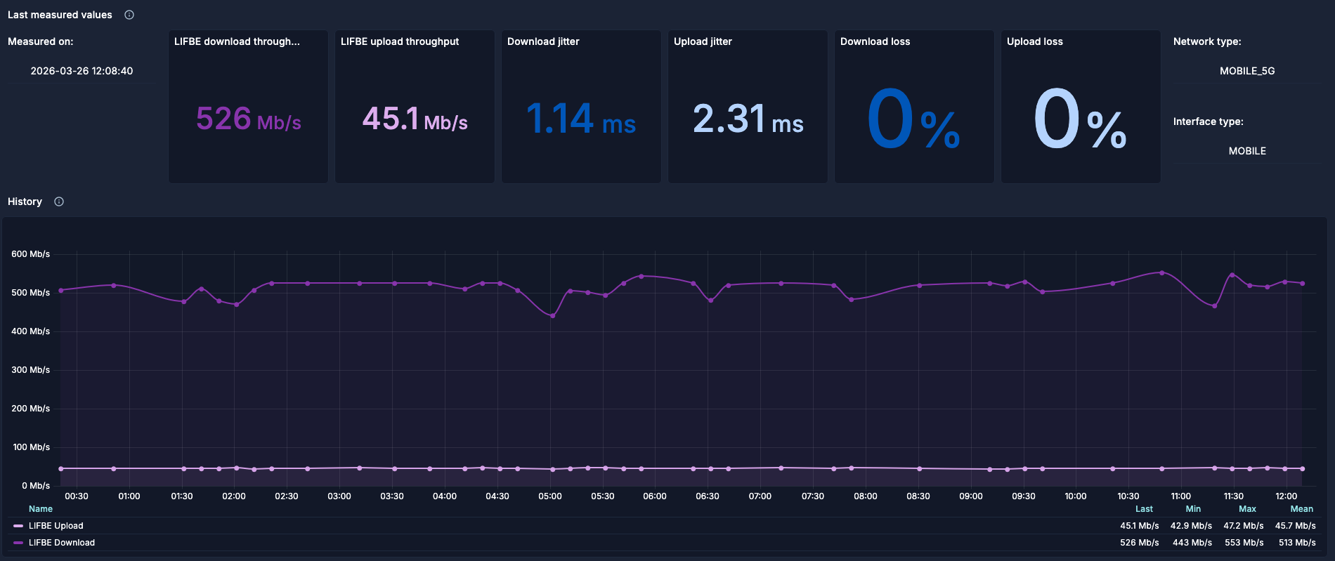Sort legend by the Name column header
Viewport: 1335px width, 561px height.
coord(41,509)
